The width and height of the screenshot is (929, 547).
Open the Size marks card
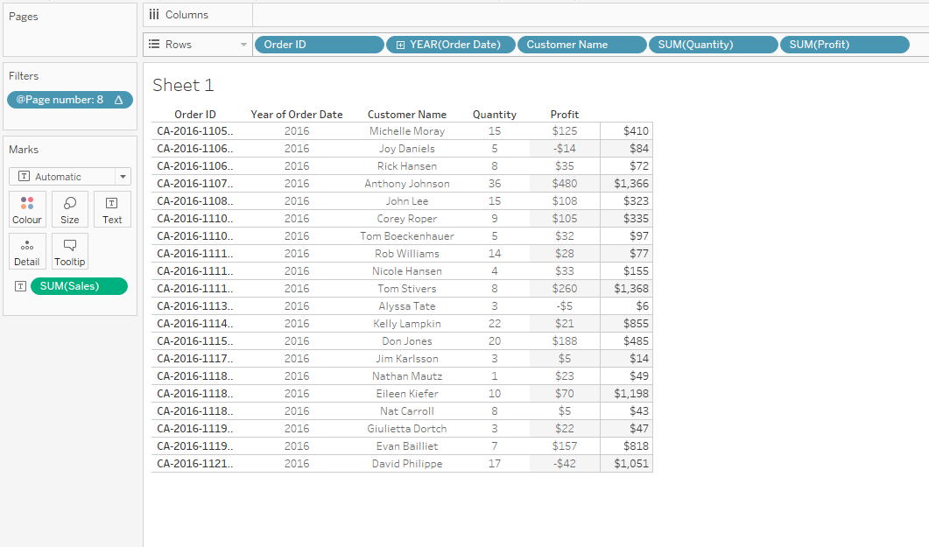click(70, 209)
